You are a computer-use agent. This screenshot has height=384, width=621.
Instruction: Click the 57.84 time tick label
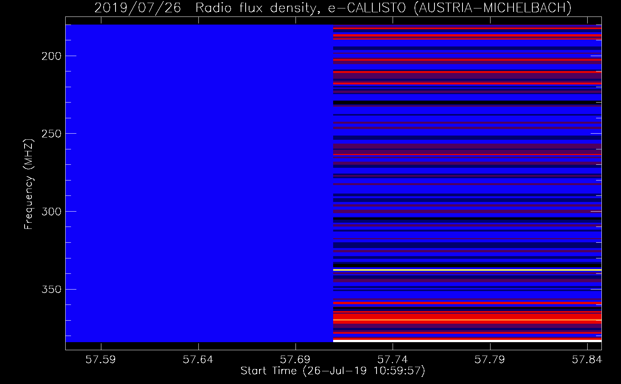[x=587, y=359]
